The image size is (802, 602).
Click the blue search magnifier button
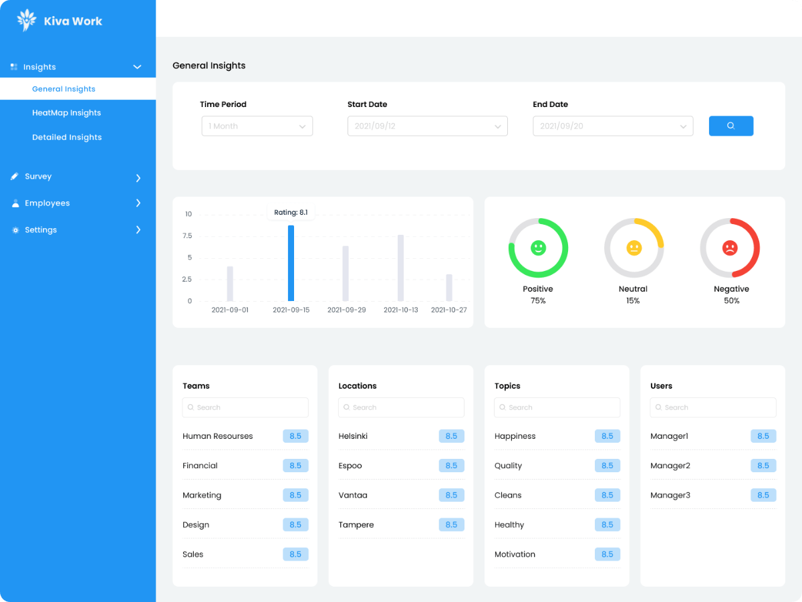click(x=731, y=126)
